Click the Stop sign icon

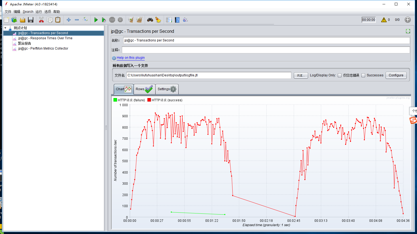(112, 20)
